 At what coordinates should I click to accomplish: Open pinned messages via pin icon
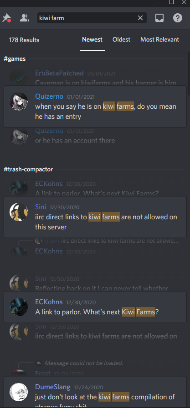point(6,18)
